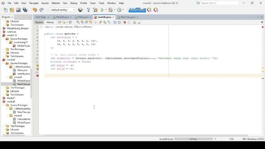265x149 pixels.
Task: Click the memory usage garbage collection indicator
Action: coord(137,10)
